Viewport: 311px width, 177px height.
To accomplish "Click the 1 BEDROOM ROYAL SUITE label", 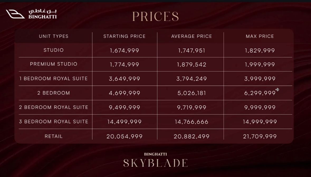I will coord(54,78).
